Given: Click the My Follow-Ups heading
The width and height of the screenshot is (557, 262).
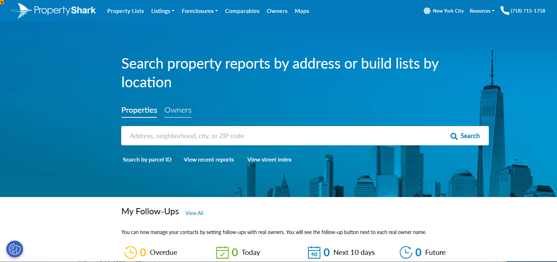Looking at the screenshot, I should [x=150, y=211].
